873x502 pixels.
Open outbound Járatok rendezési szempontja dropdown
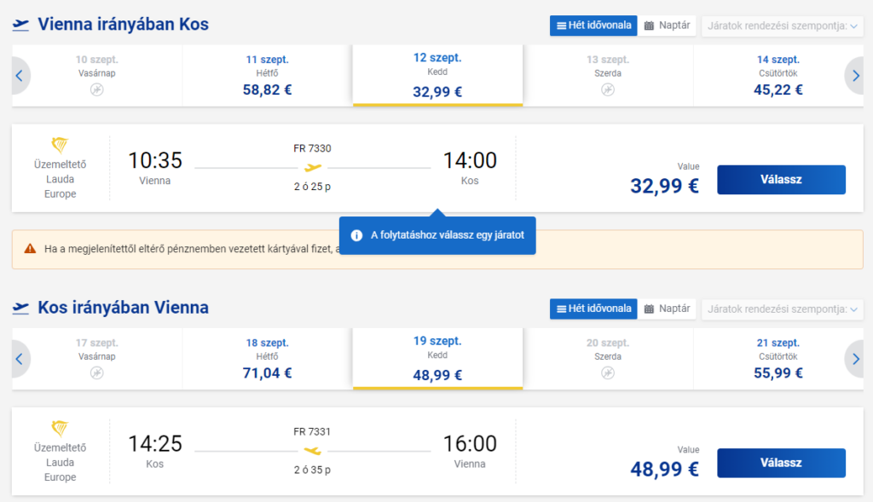click(x=783, y=26)
